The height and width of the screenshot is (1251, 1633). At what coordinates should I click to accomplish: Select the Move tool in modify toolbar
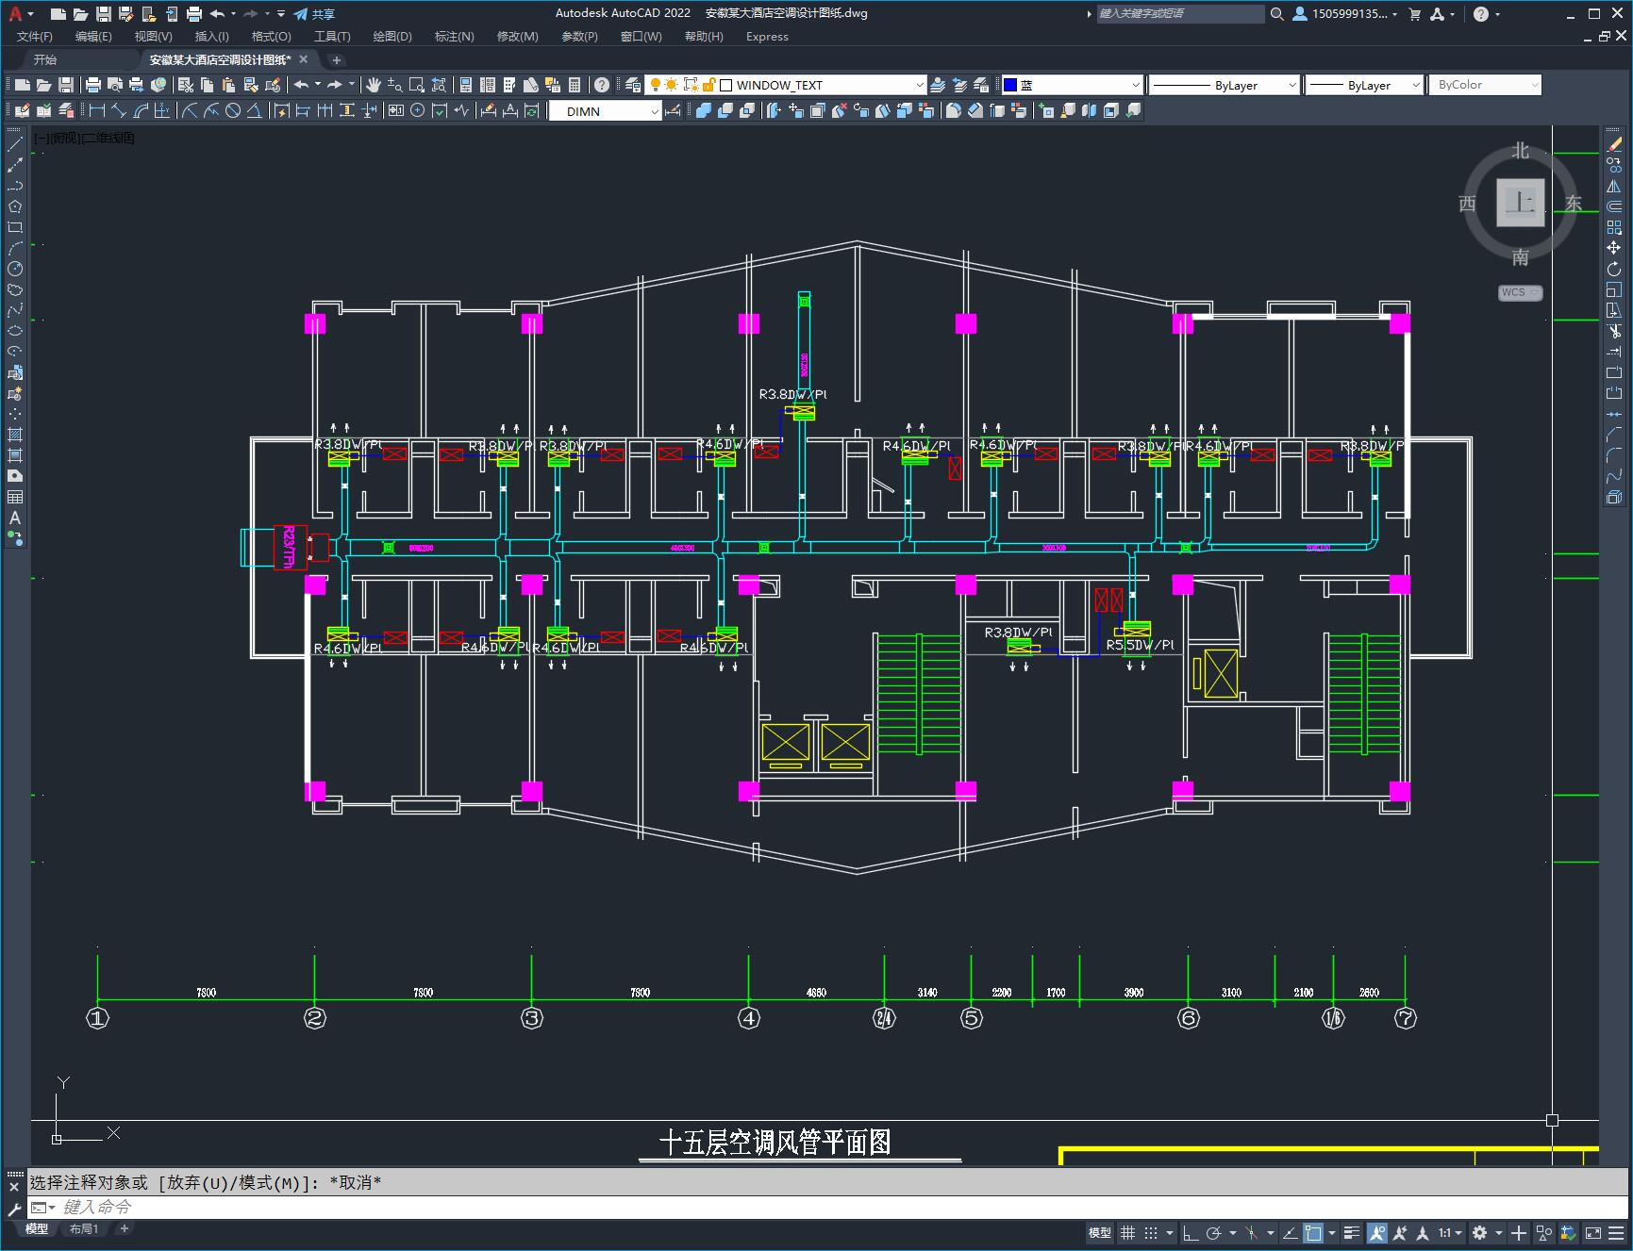(1614, 248)
